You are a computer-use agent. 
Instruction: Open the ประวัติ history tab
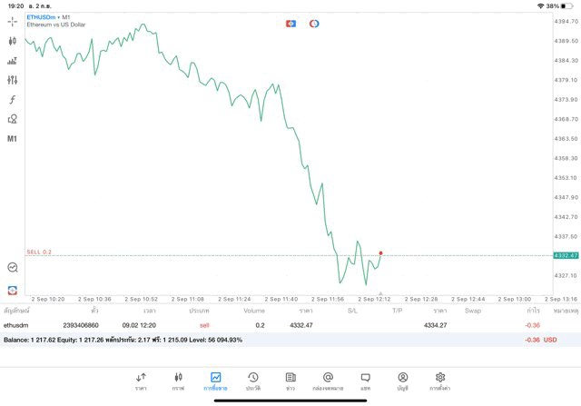[252, 381]
